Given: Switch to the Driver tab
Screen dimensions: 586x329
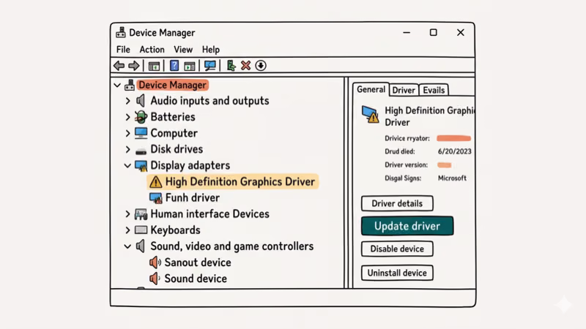Looking at the screenshot, I should (404, 90).
